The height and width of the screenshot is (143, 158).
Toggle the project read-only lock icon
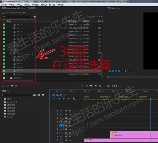tap(3, 86)
